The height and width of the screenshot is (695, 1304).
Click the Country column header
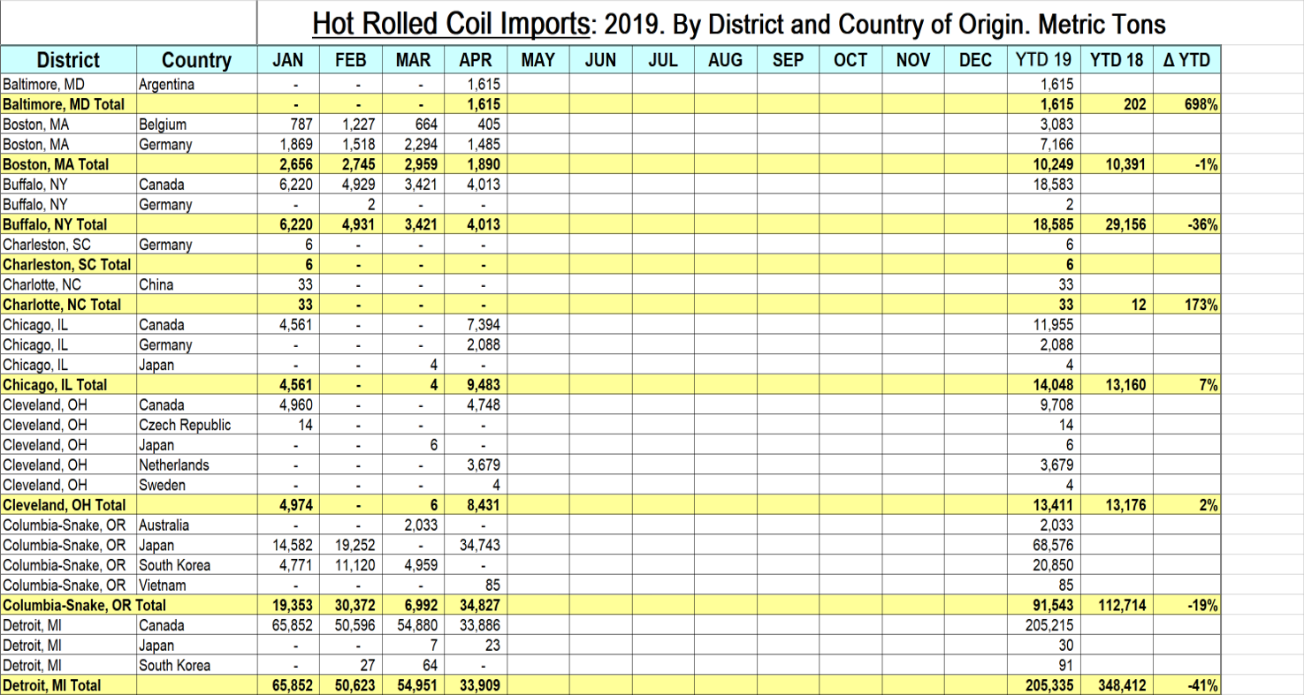click(196, 60)
